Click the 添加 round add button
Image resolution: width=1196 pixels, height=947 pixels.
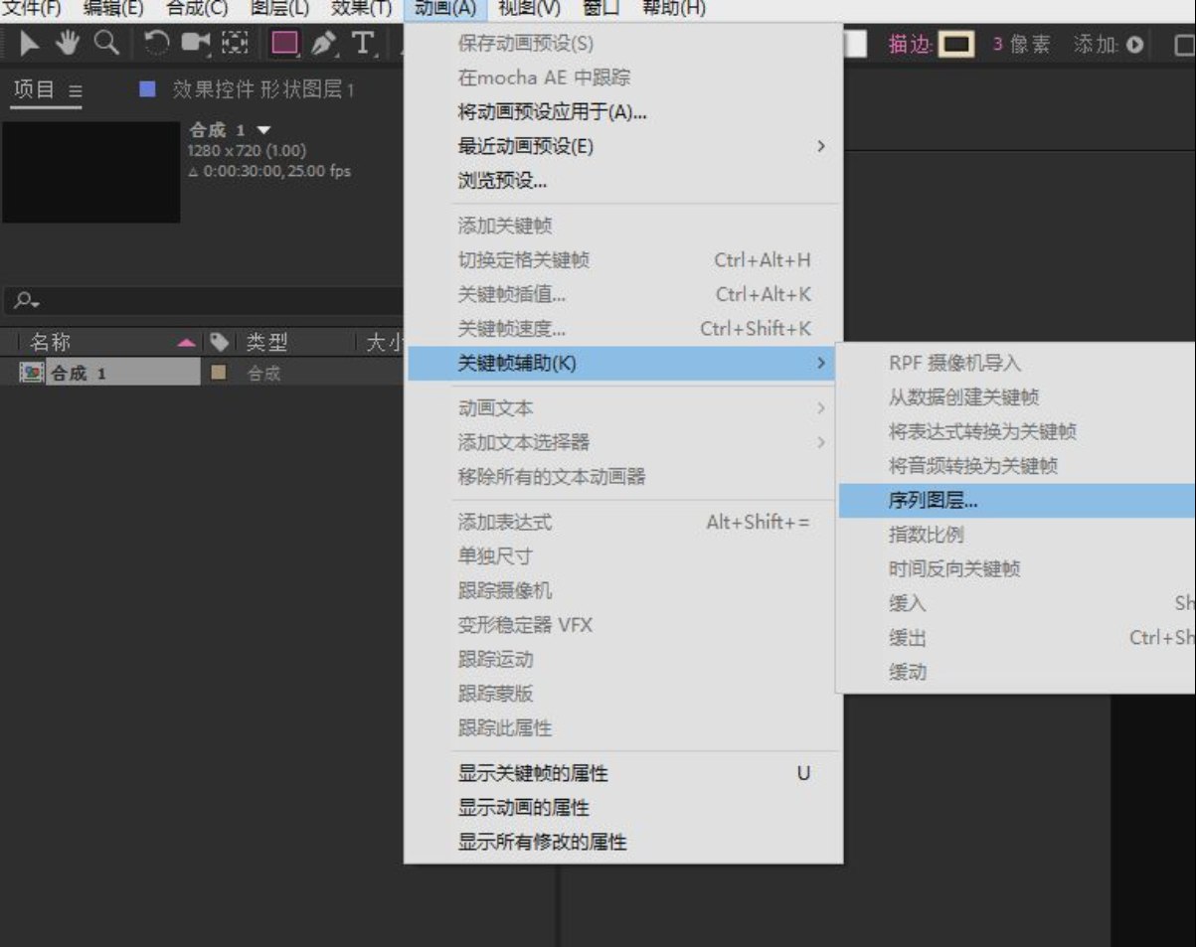coord(1134,45)
